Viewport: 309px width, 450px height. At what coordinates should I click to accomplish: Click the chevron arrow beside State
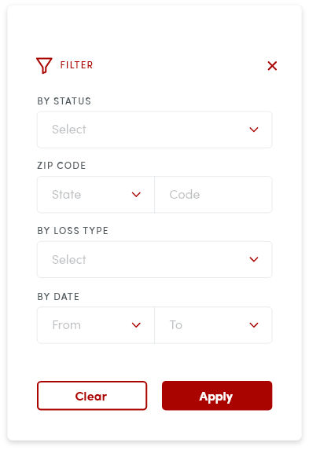pyautogui.click(x=136, y=195)
